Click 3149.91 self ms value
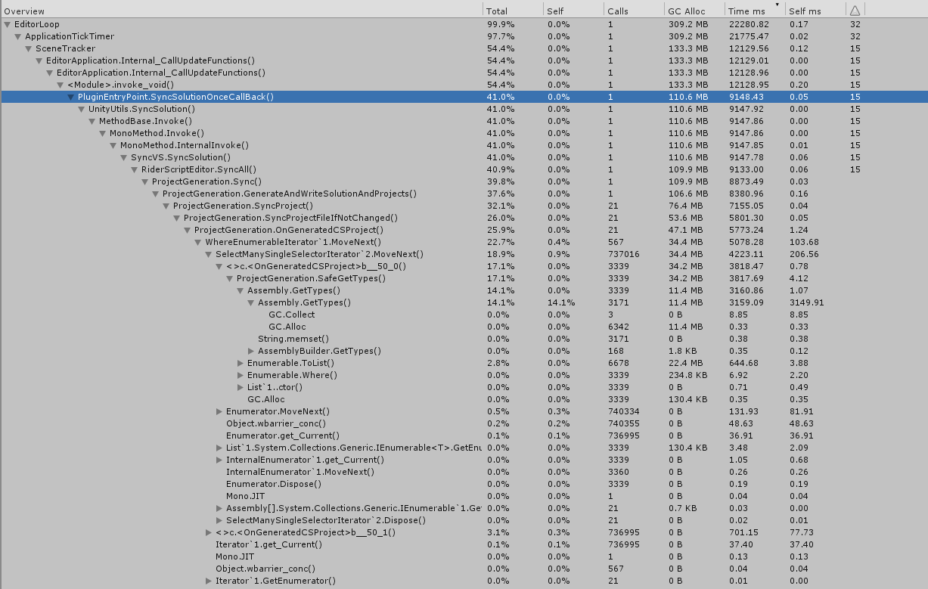The width and height of the screenshot is (928, 589). coord(806,302)
